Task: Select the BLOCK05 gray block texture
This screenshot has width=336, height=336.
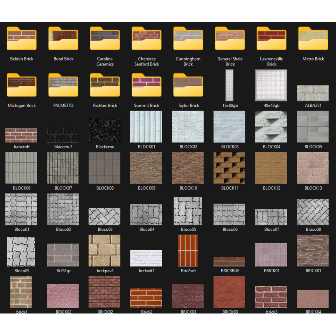Action: (312, 127)
